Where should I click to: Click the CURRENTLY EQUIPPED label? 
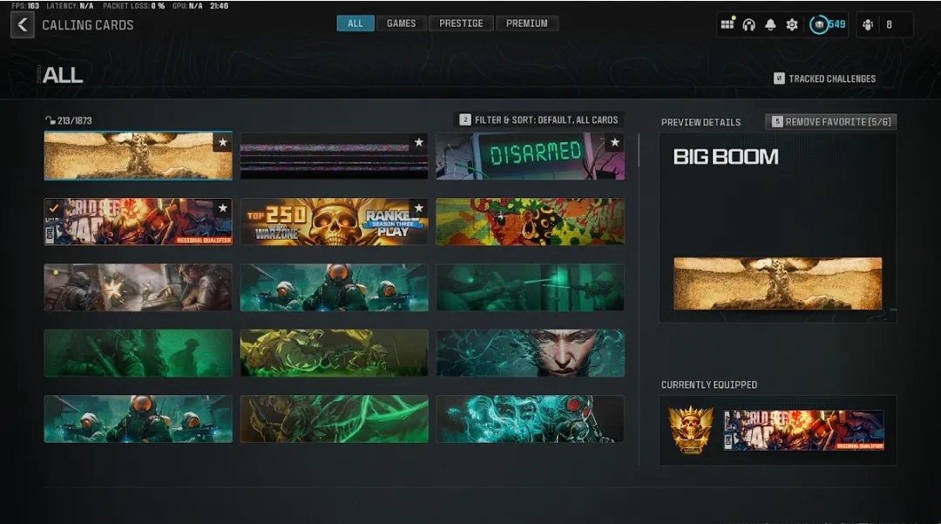(x=709, y=384)
